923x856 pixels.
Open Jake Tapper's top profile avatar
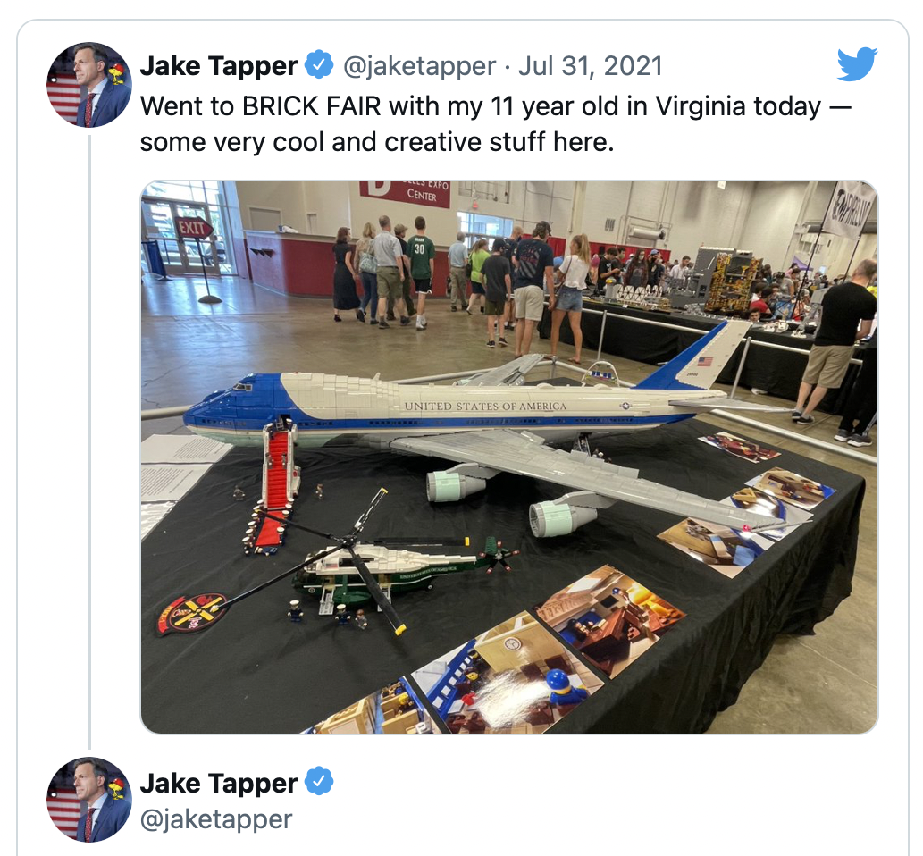click(89, 84)
